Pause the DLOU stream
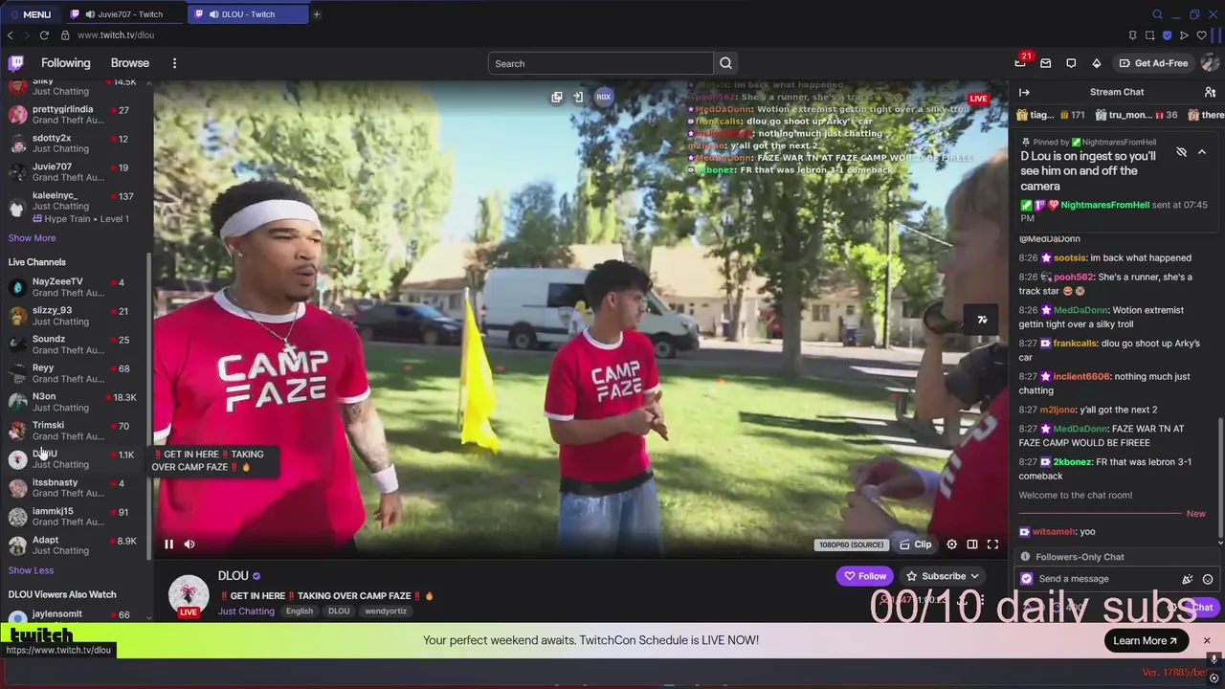1225x689 pixels. [168, 545]
